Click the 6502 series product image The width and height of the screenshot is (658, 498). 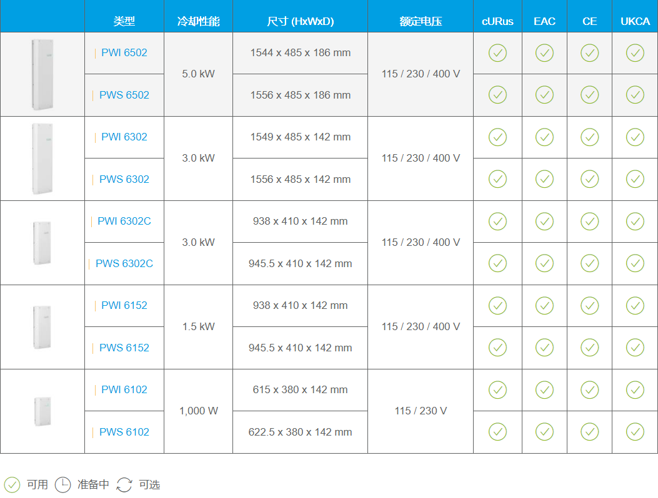(x=42, y=74)
